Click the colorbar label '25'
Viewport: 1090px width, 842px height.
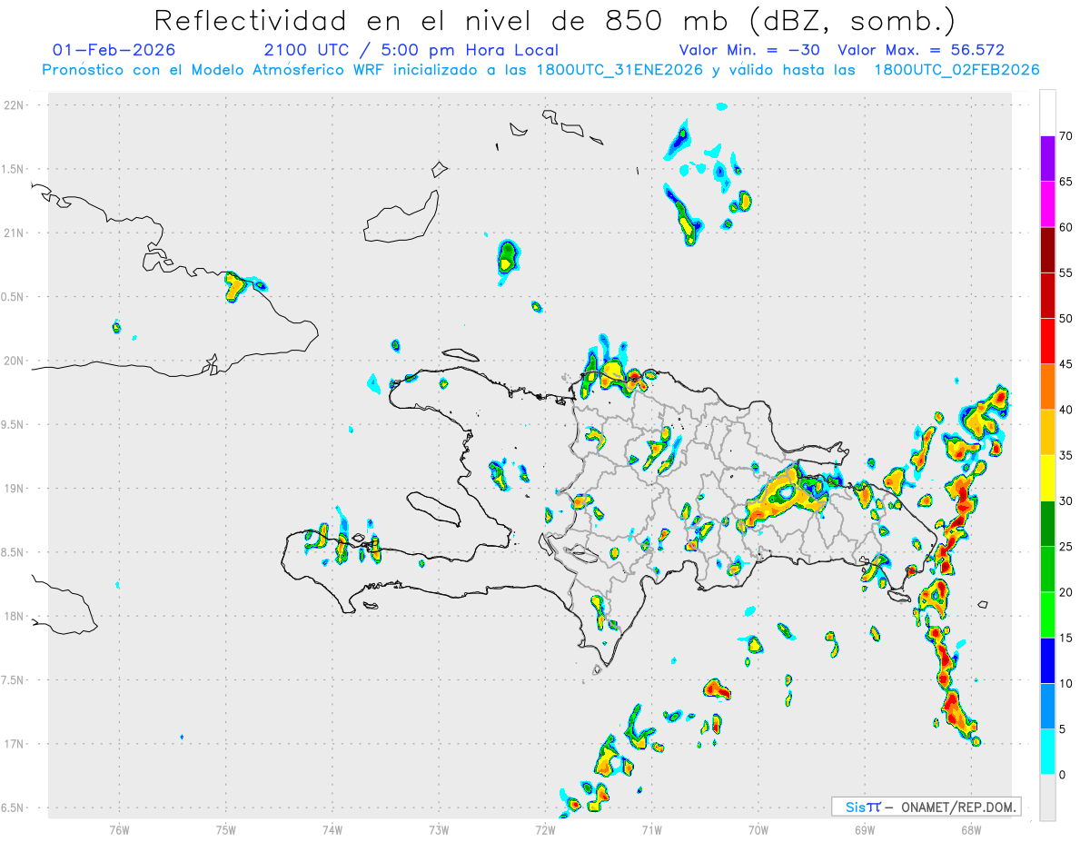click(x=1066, y=547)
